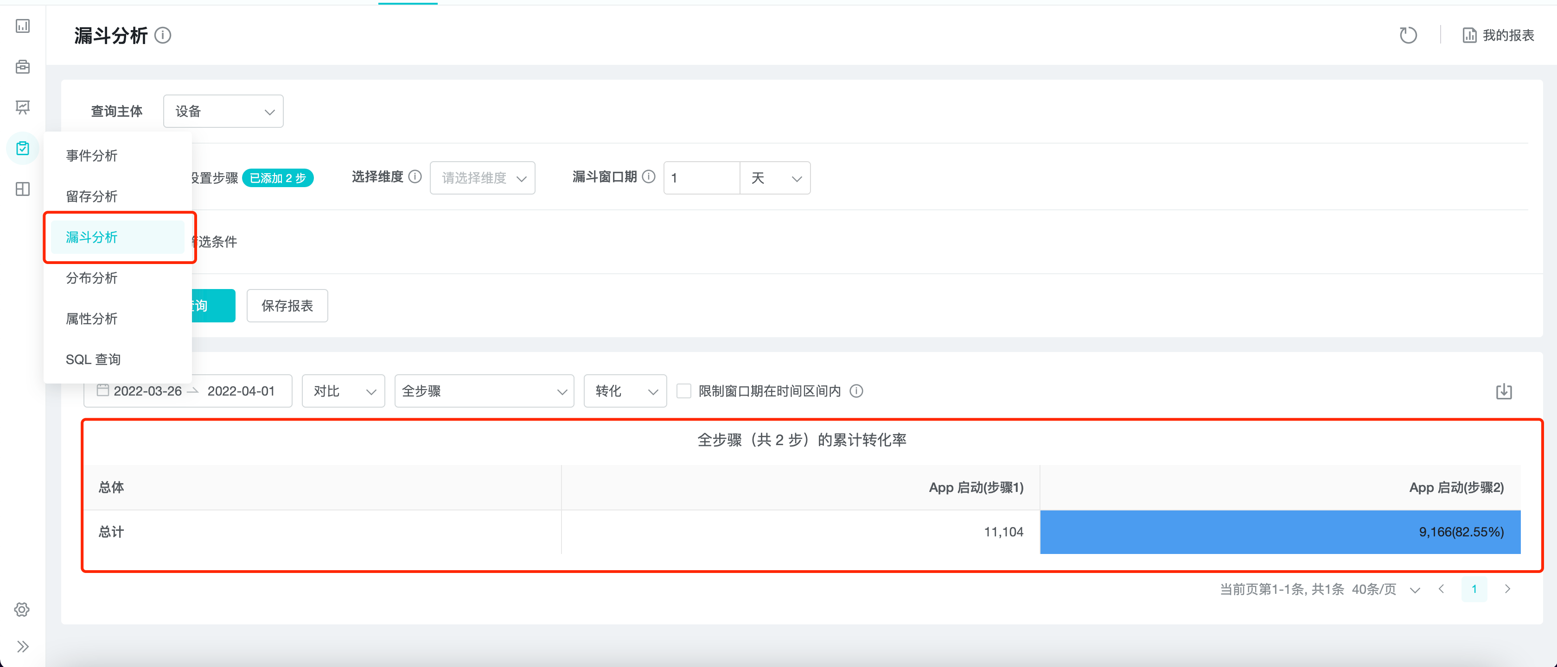Image resolution: width=1557 pixels, height=667 pixels.
Task: Click the layout panel sidebar icon
Action: pyautogui.click(x=23, y=189)
